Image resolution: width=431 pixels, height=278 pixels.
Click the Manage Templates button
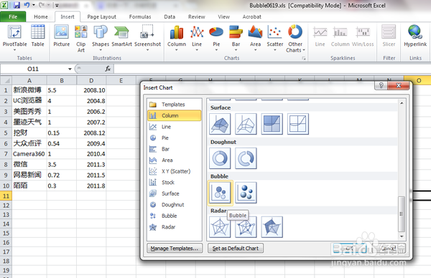coord(175,248)
